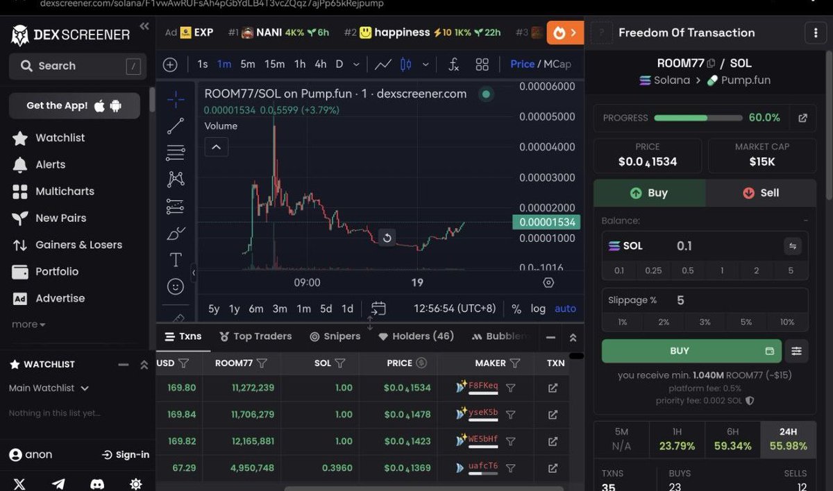
Task: Select the 5m chart interval
Action: coord(248,64)
